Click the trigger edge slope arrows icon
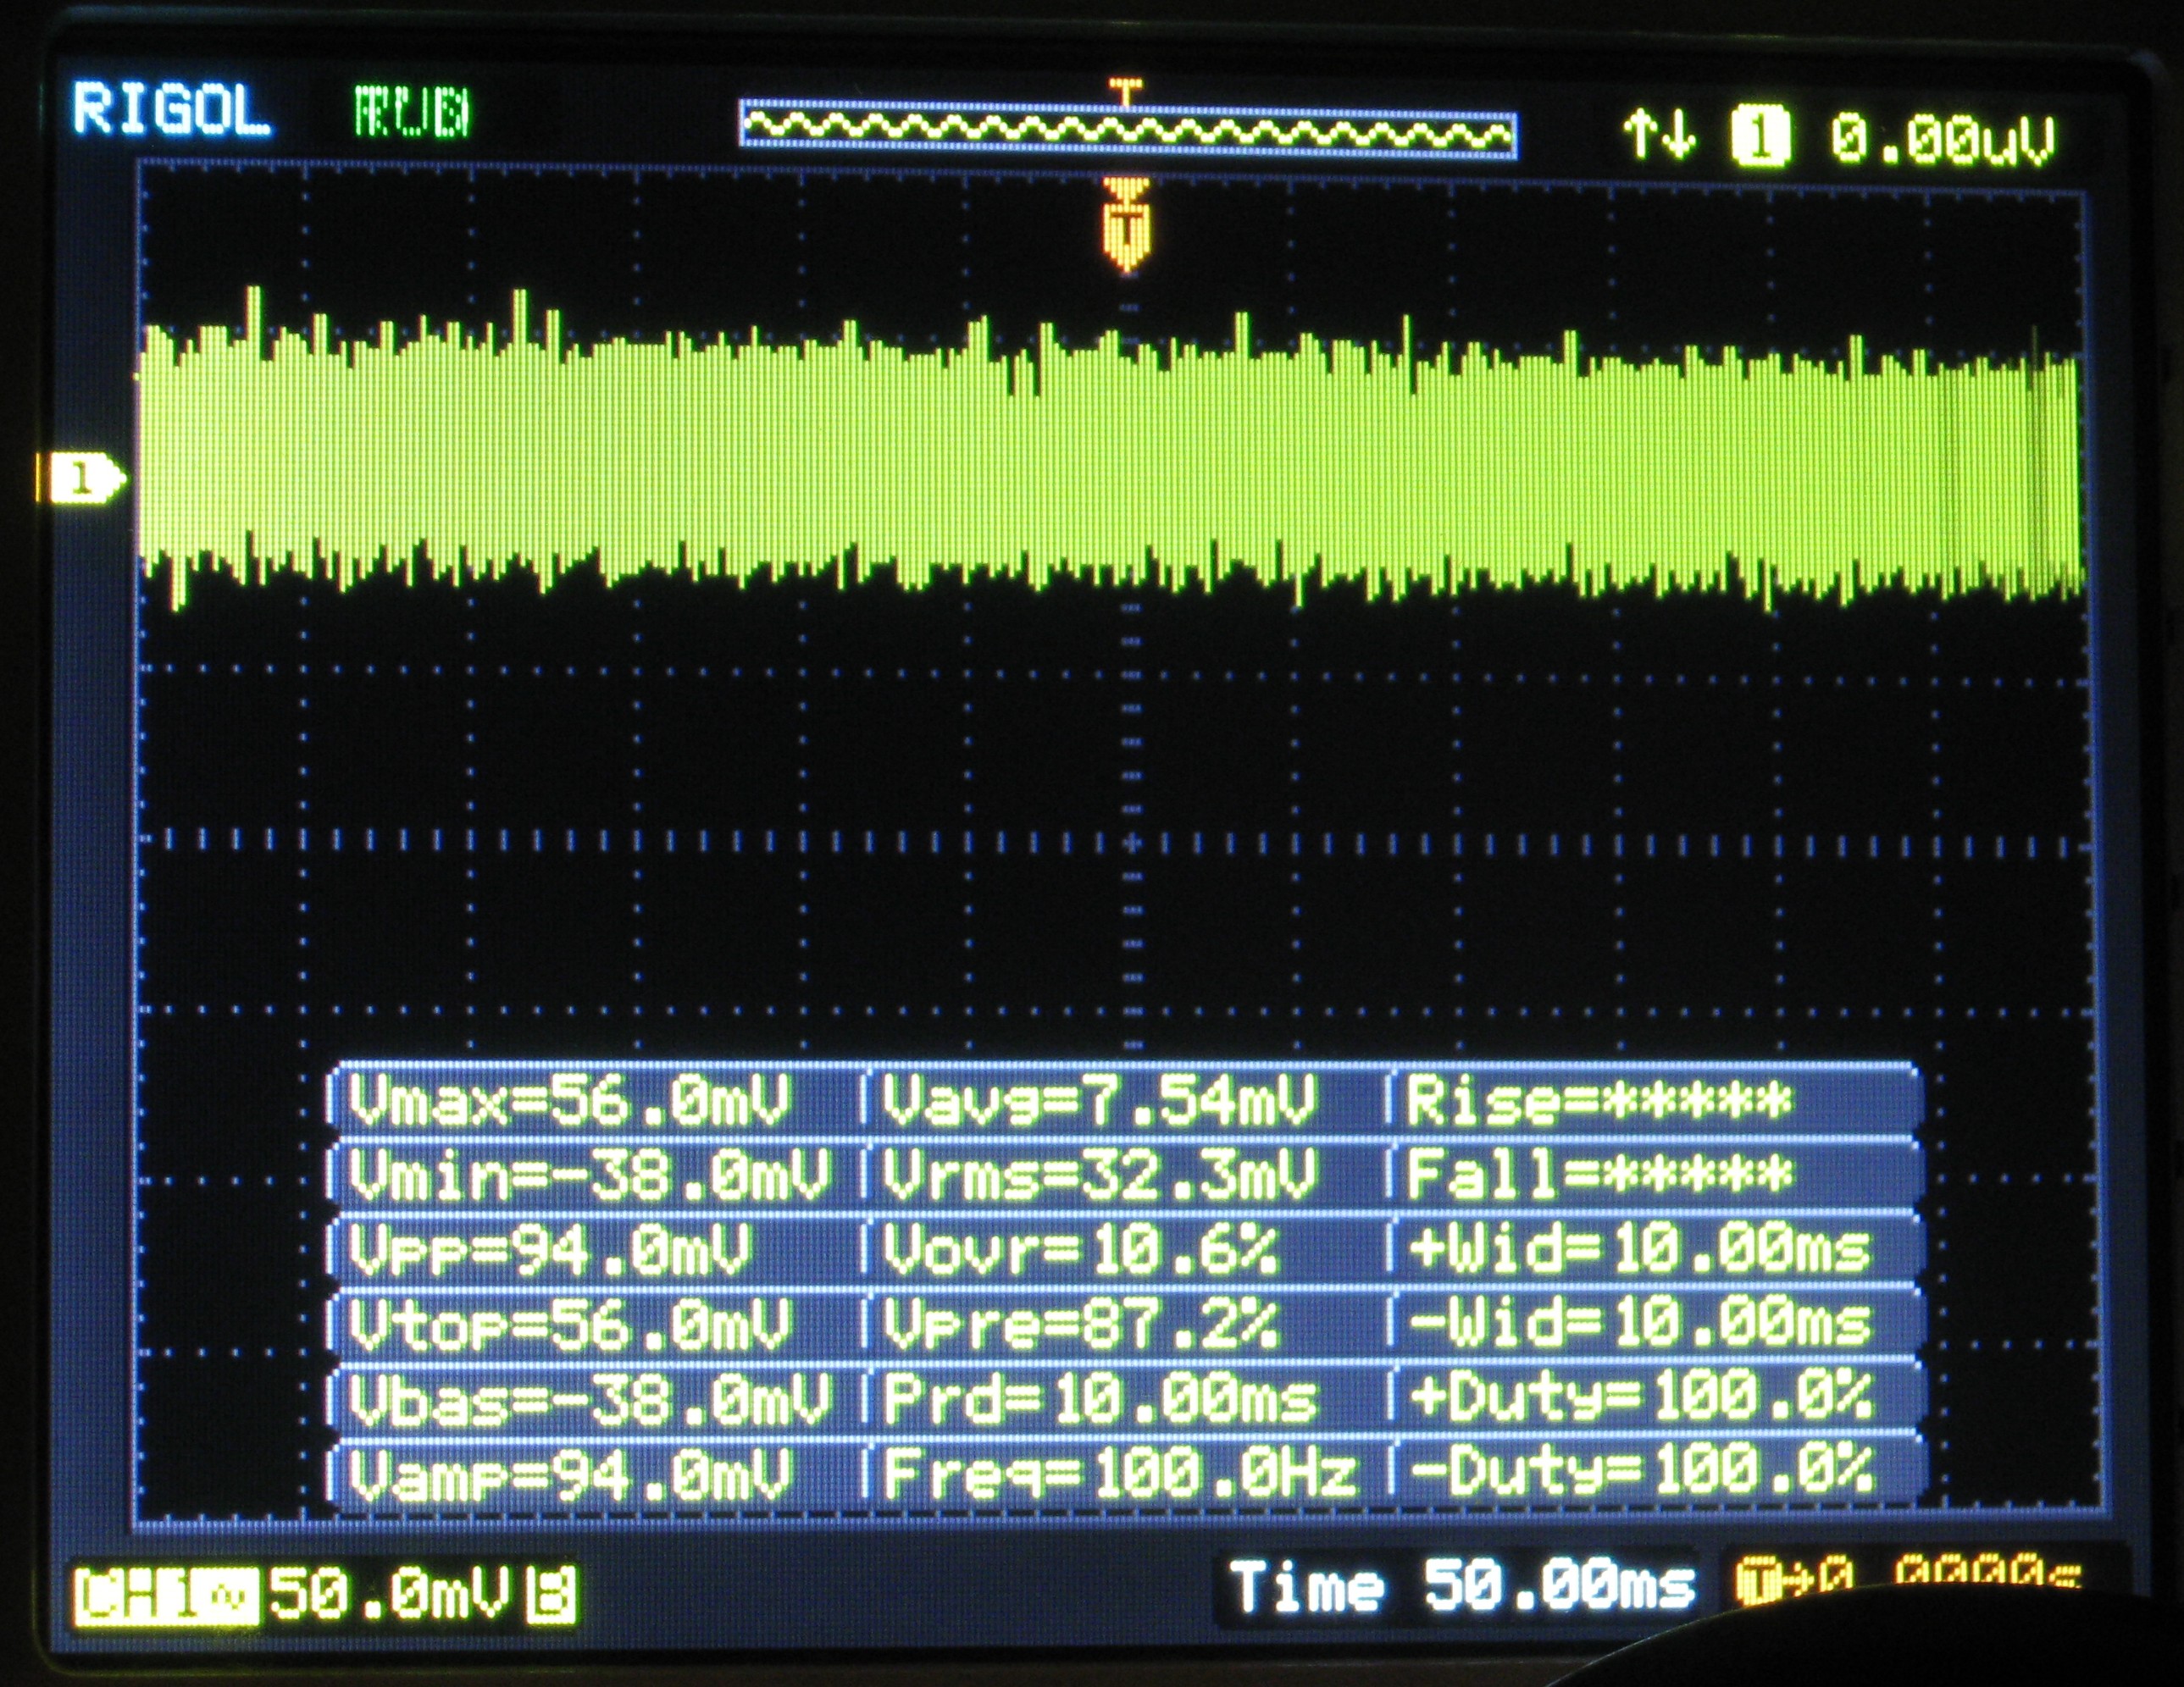The image size is (2184, 1687). (1659, 135)
